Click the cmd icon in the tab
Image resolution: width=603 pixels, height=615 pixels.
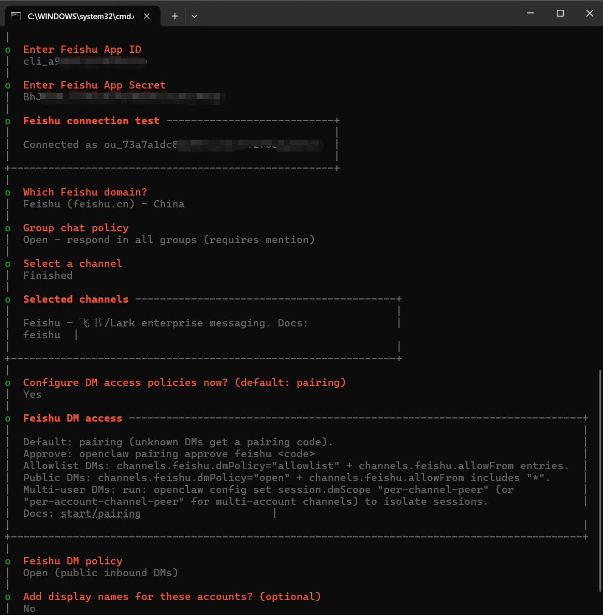(x=16, y=16)
